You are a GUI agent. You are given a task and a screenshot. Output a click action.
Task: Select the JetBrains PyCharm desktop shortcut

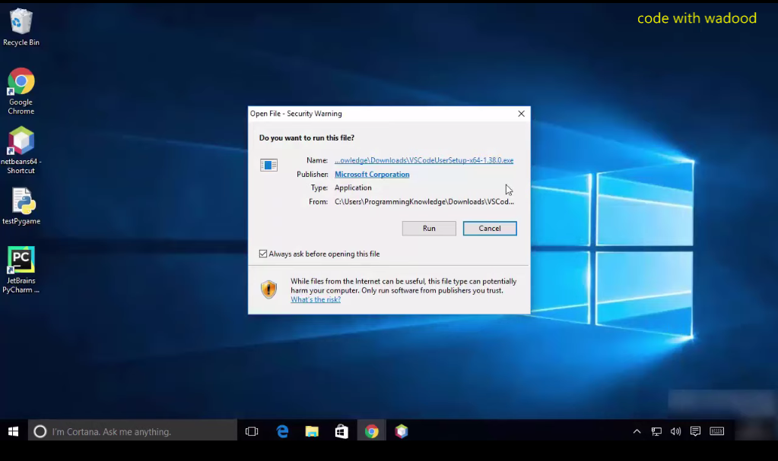21,270
